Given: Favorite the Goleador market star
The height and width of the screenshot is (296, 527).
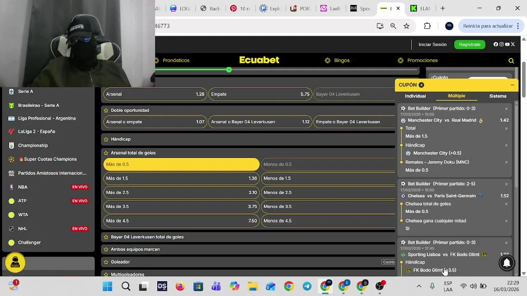Looking at the screenshot, I should point(106,262).
